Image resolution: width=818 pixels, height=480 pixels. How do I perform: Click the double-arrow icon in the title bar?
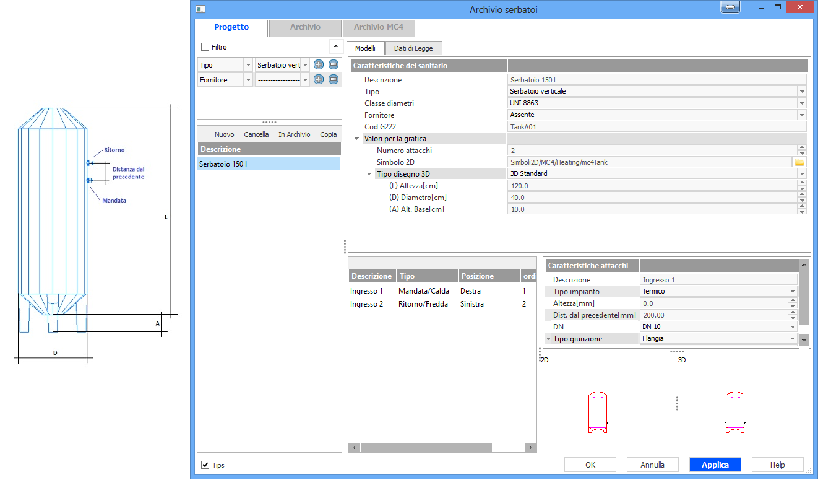point(730,7)
